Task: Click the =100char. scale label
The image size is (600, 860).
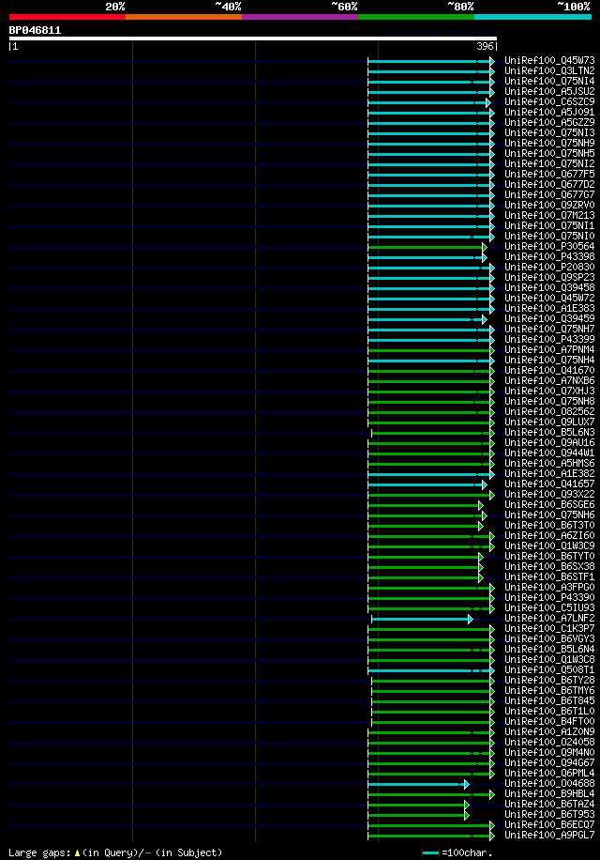Action: coord(467,852)
